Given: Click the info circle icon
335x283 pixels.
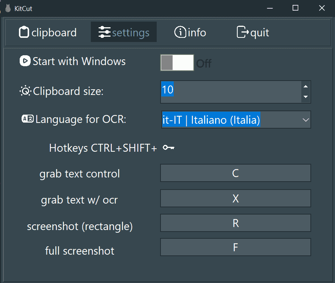Looking at the screenshot, I should point(180,32).
